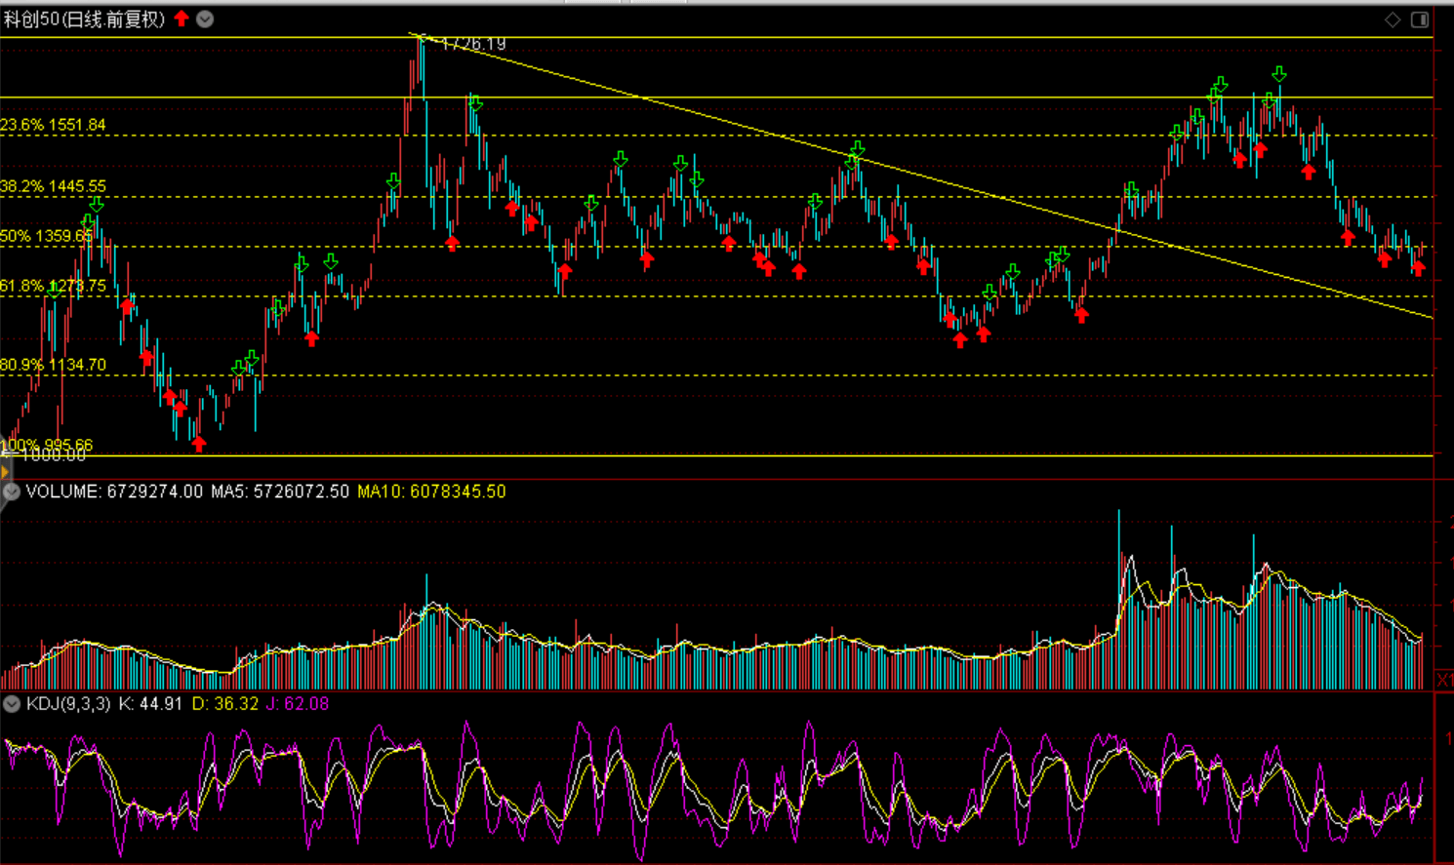The image size is (1454, 865).
Task: Click the VOLUME: 6729274.00 readout
Action: [x=114, y=491]
